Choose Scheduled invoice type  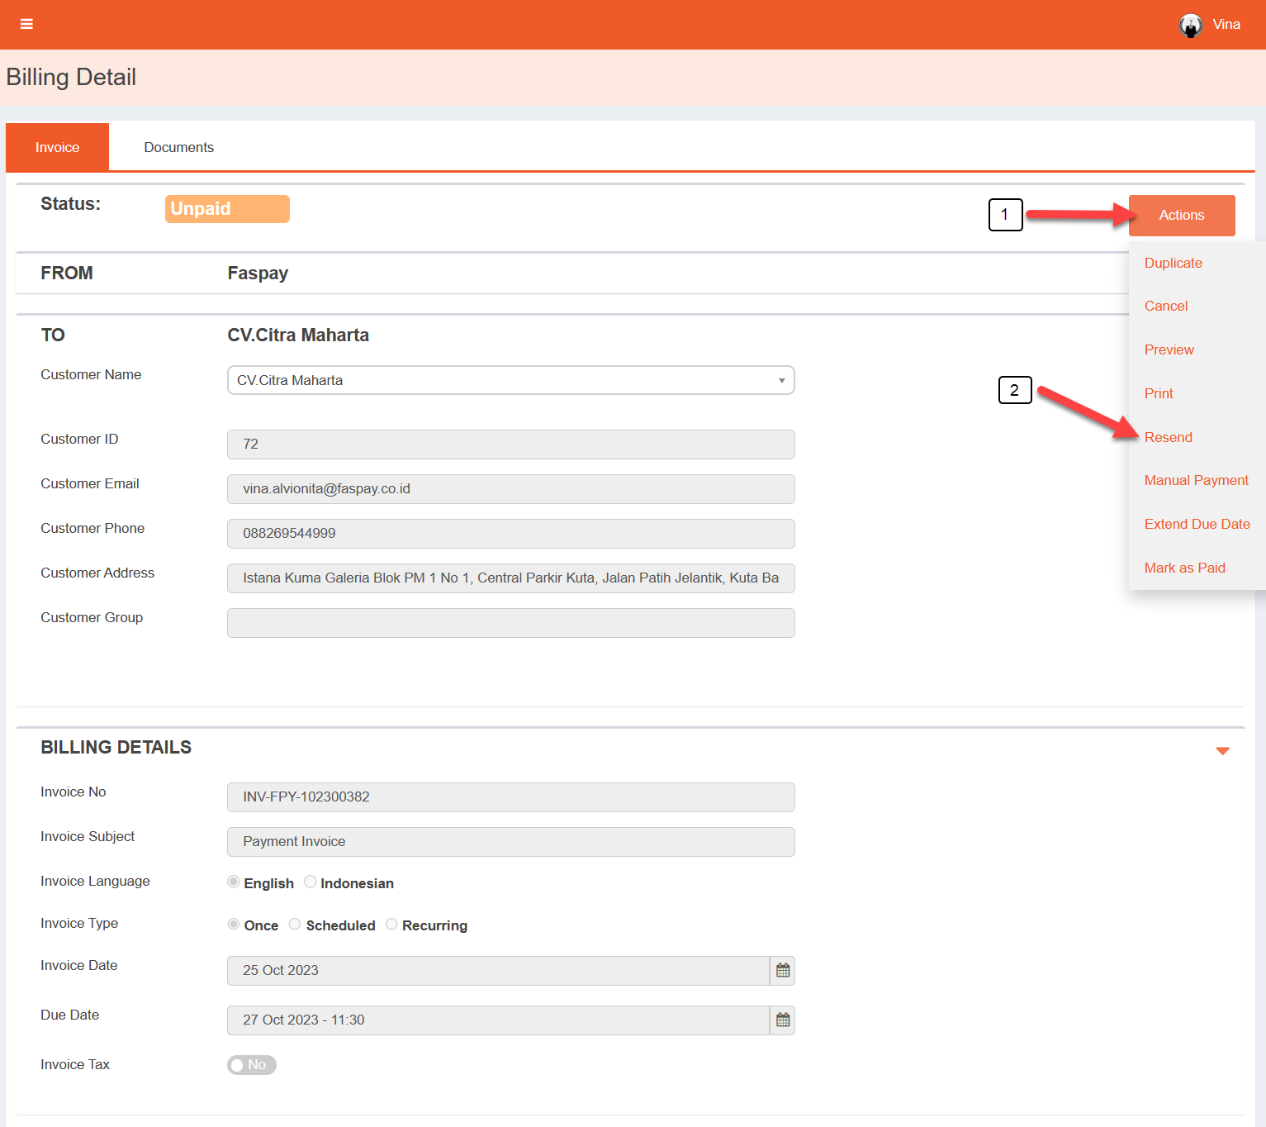coord(295,925)
